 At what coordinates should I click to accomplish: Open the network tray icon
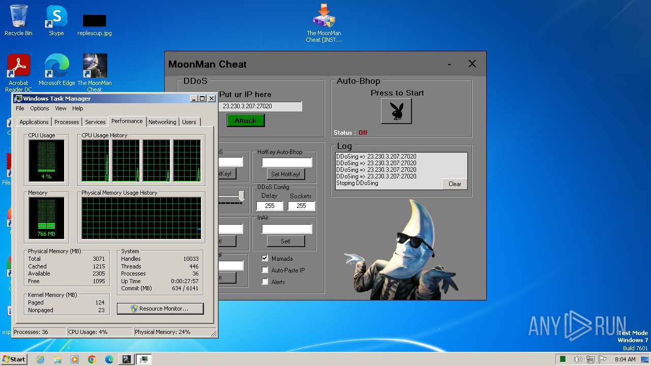(x=590, y=359)
